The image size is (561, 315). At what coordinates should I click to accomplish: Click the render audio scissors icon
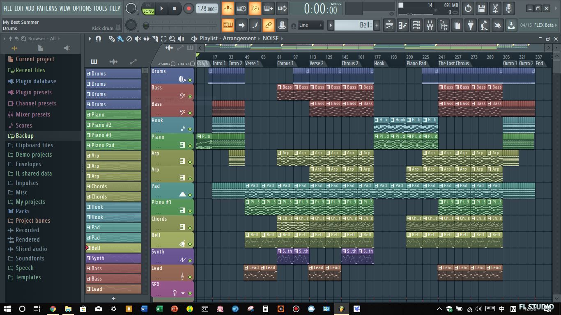click(x=495, y=8)
